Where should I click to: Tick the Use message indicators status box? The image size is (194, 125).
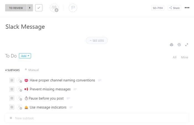point(12,107)
